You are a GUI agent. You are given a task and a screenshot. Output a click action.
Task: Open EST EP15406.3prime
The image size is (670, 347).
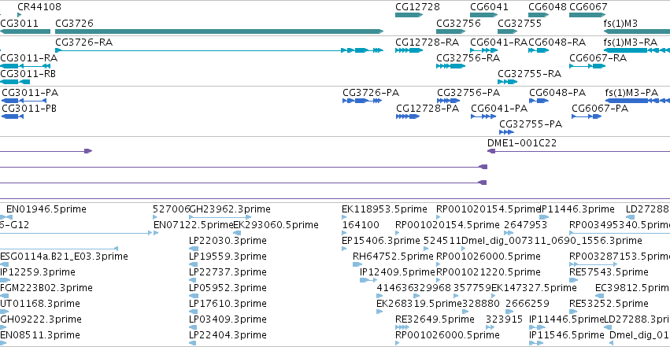[381, 241]
